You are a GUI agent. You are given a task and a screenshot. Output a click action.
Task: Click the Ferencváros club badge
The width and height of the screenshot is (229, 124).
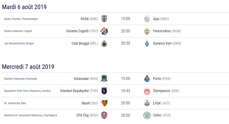[147, 31]
